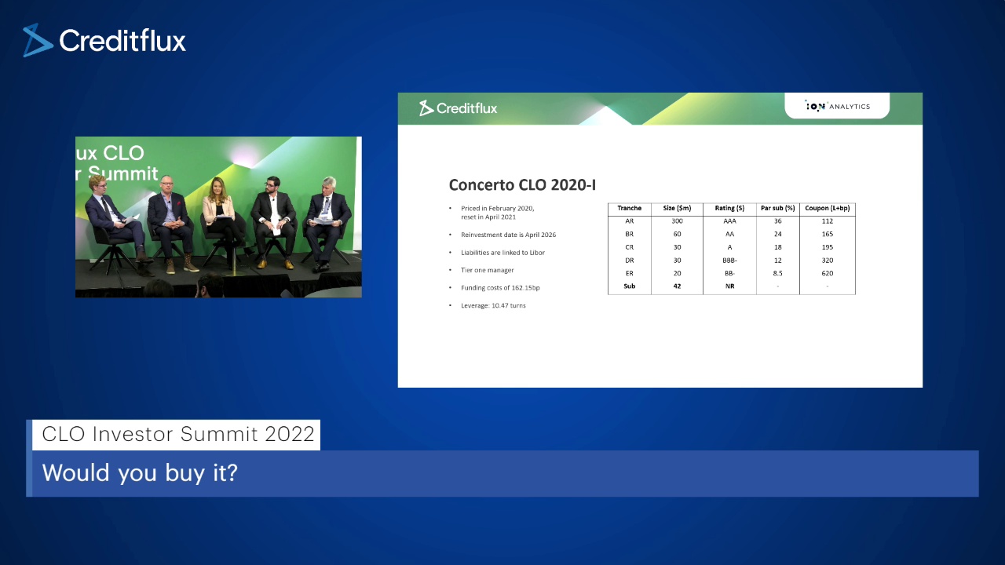Click the CLO Investor Summit 2022 label

(178, 434)
